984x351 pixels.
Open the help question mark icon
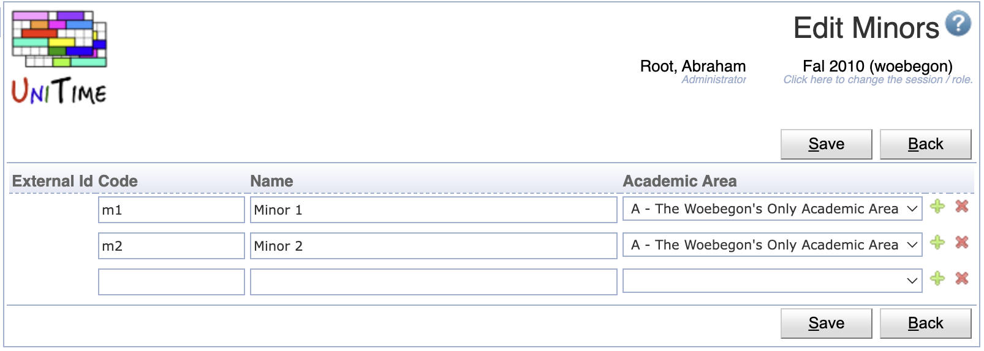958,24
